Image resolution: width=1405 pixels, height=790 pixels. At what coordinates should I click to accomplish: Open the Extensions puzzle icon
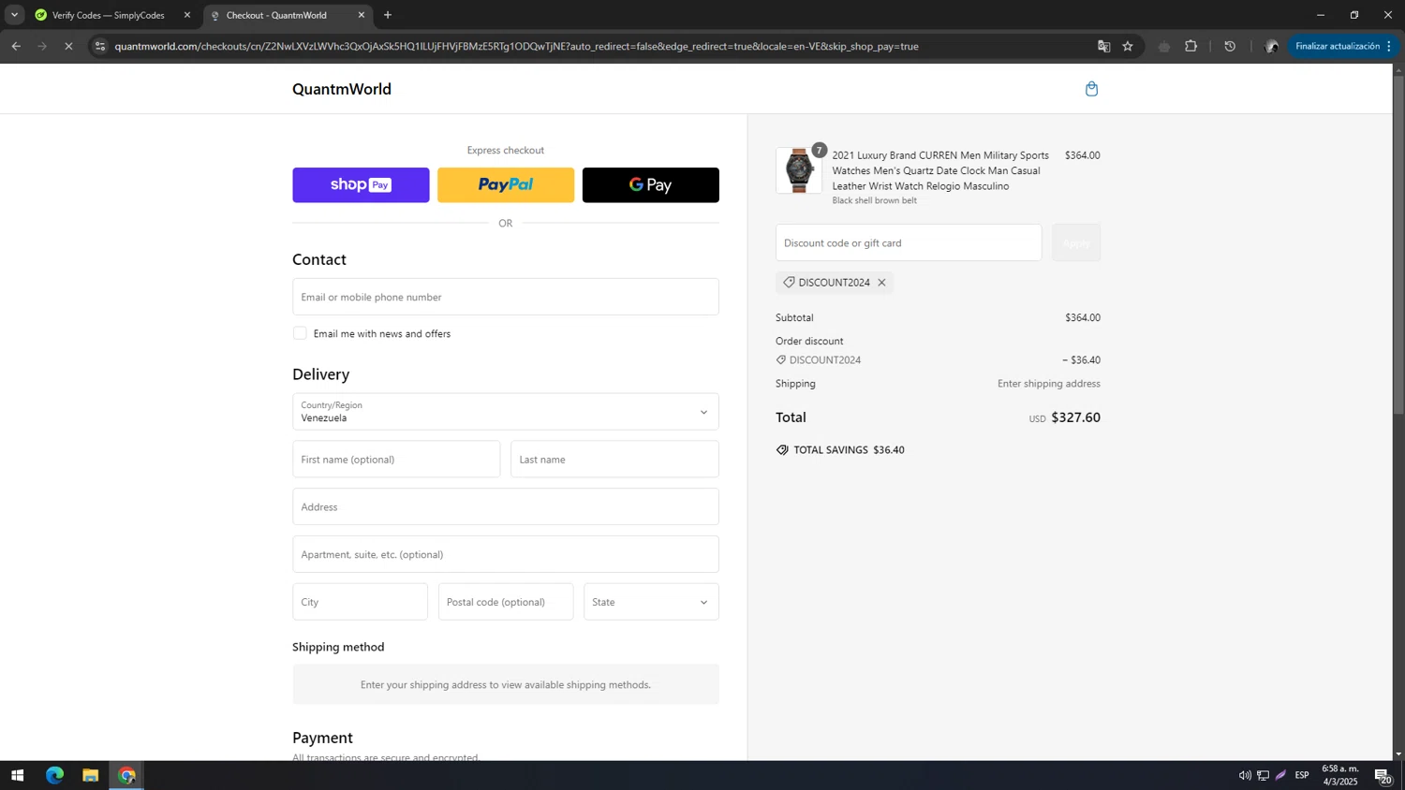click(1191, 46)
